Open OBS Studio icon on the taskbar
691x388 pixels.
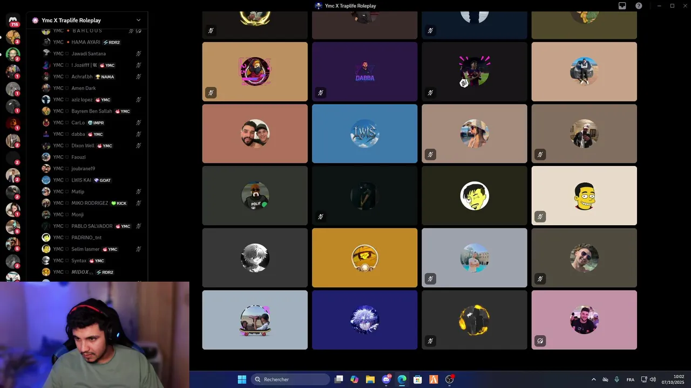(x=449, y=379)
